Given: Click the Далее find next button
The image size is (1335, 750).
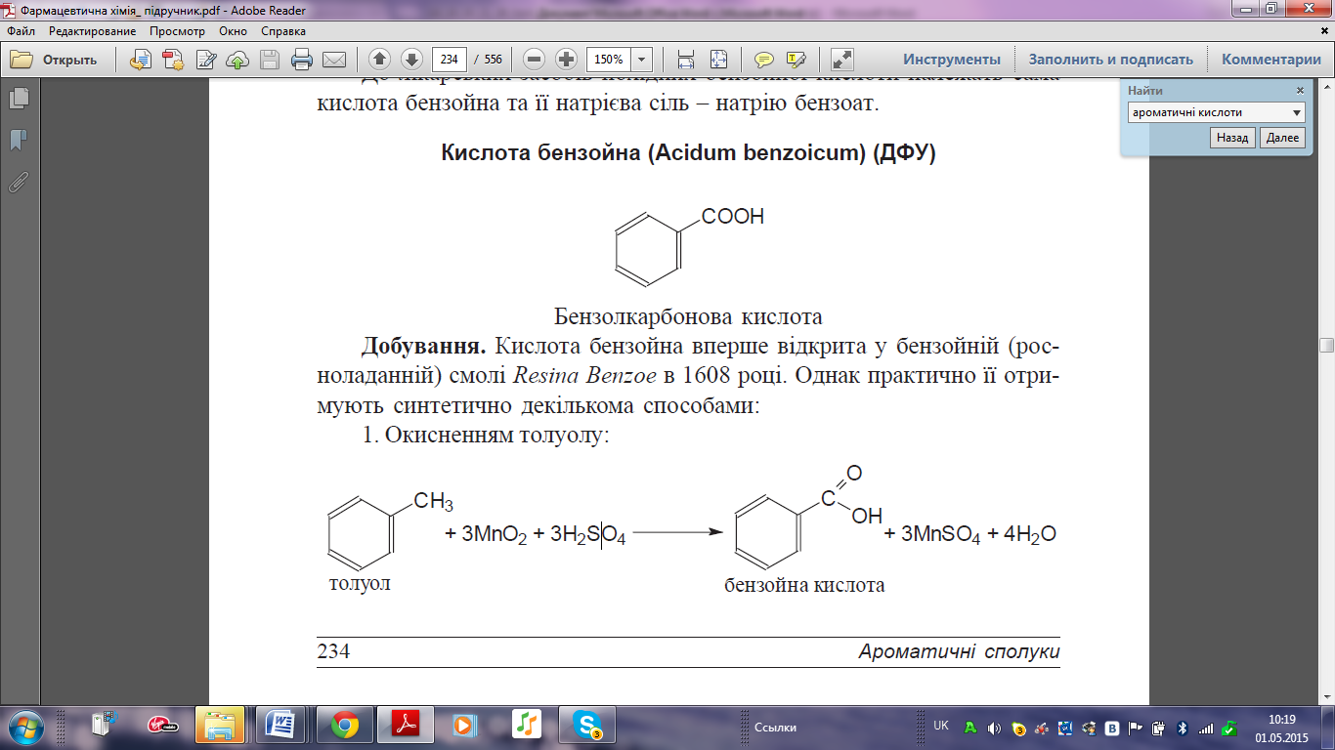Looking at the screenshot, I should [1282, 138].
